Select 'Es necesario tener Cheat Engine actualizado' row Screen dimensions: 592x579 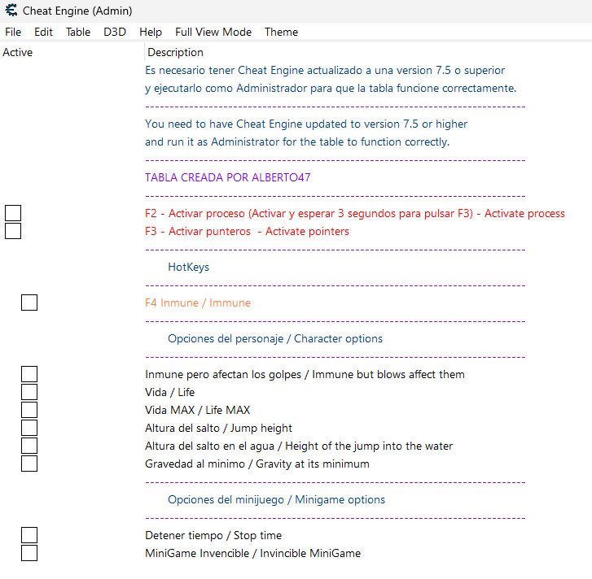(x=325, y=71)
